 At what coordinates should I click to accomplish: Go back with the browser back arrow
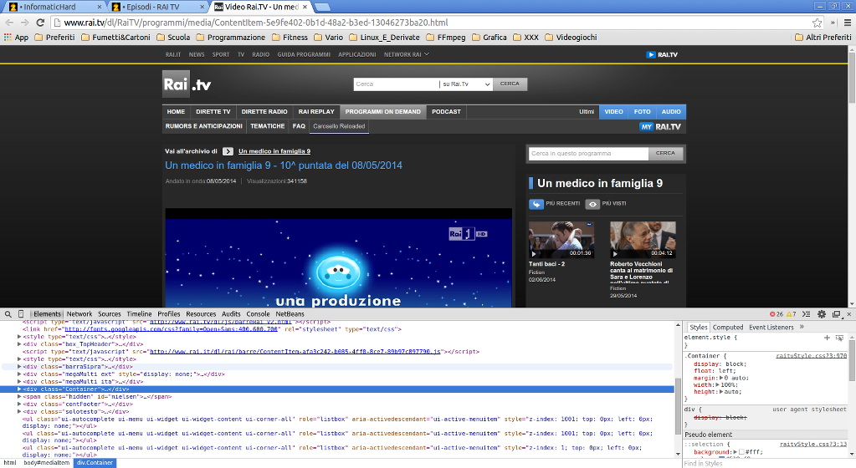pos(9,23)
